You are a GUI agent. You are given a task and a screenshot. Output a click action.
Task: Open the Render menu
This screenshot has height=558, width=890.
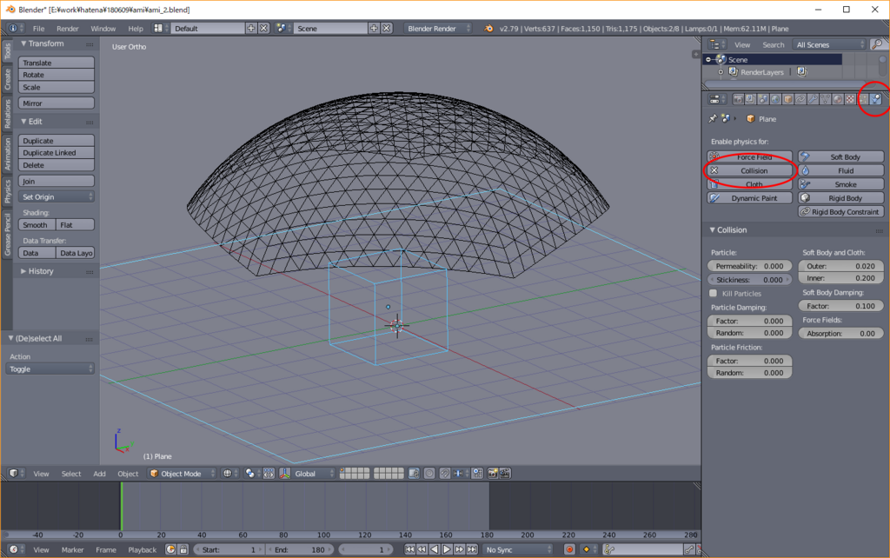click(68, 29)
